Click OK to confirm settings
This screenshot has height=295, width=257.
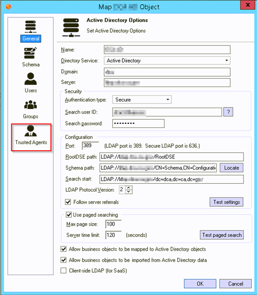coord(200,284)
